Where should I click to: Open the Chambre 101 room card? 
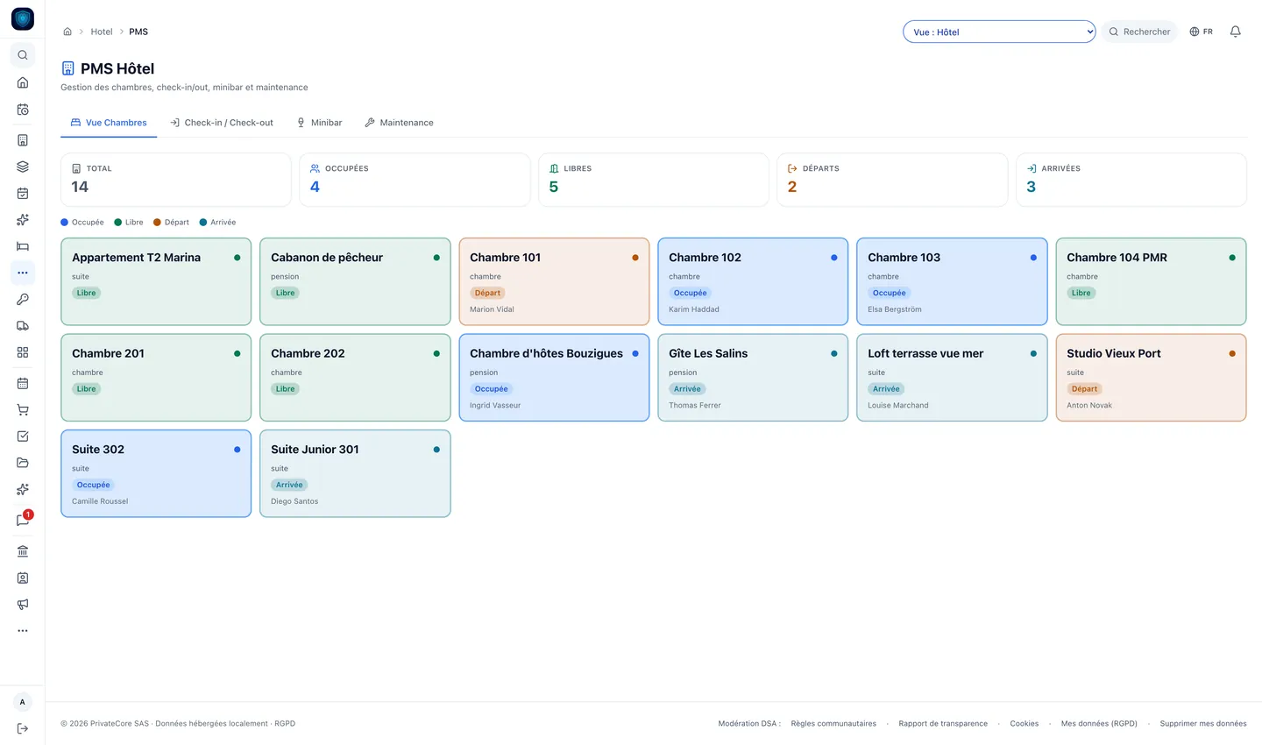pyautogui.click(x=554, y=281)
